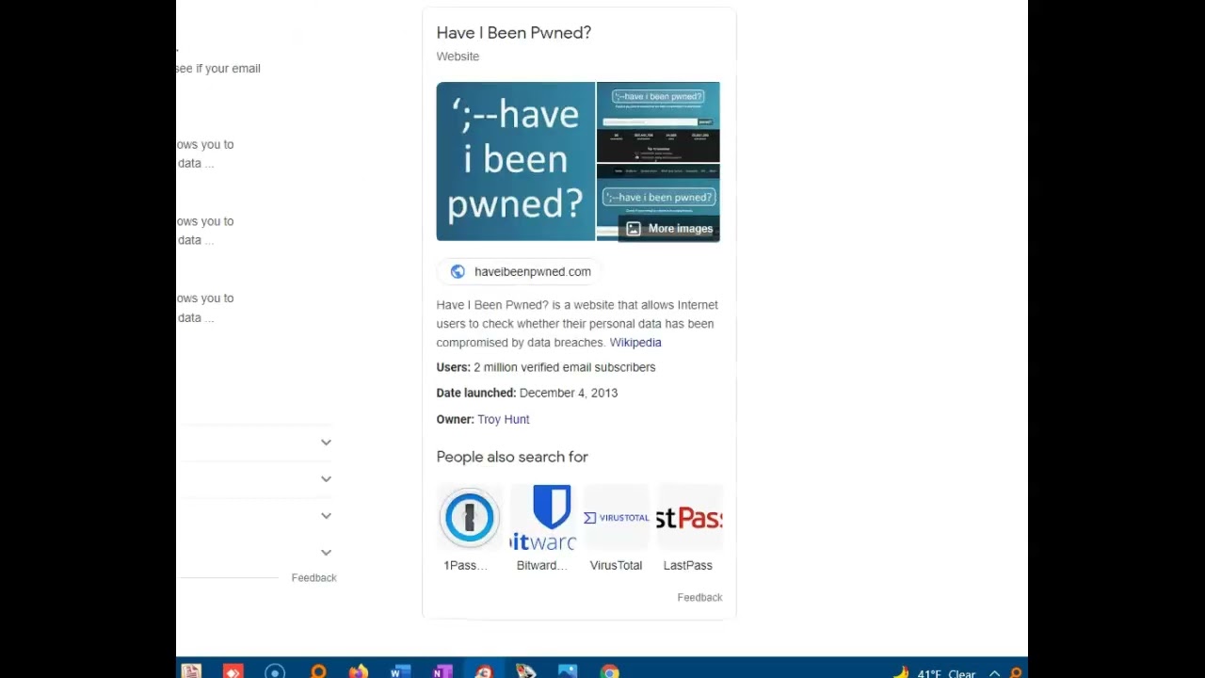Click the Have I Been Pwned? panel title

point(514,33)
